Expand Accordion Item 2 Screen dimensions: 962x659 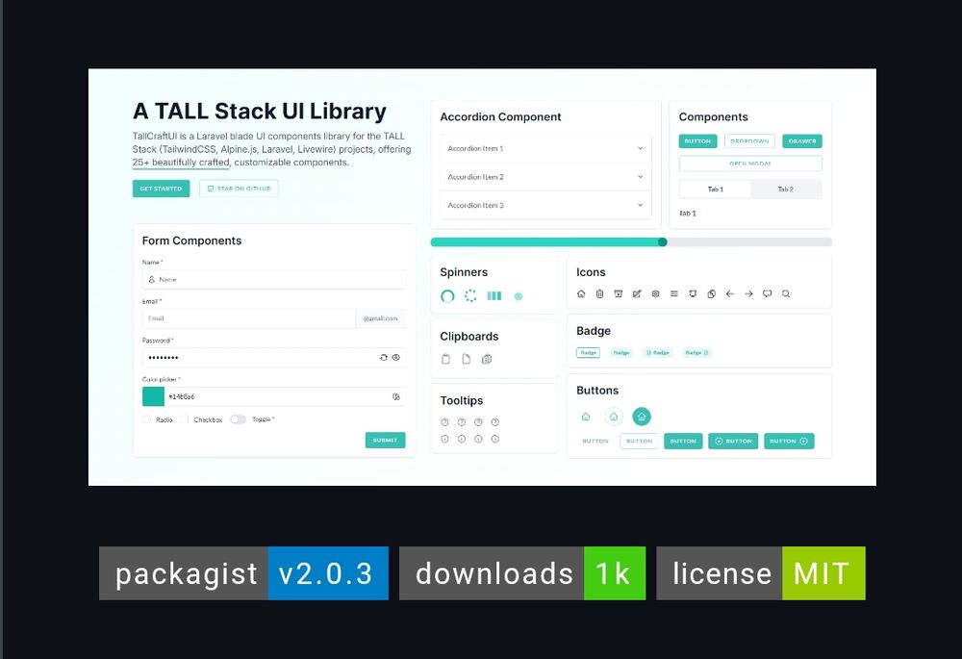click(545, 177)
